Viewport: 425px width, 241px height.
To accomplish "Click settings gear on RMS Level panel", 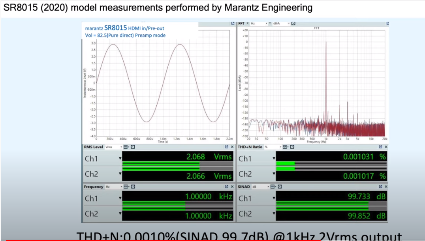I will tap(133, 147).
